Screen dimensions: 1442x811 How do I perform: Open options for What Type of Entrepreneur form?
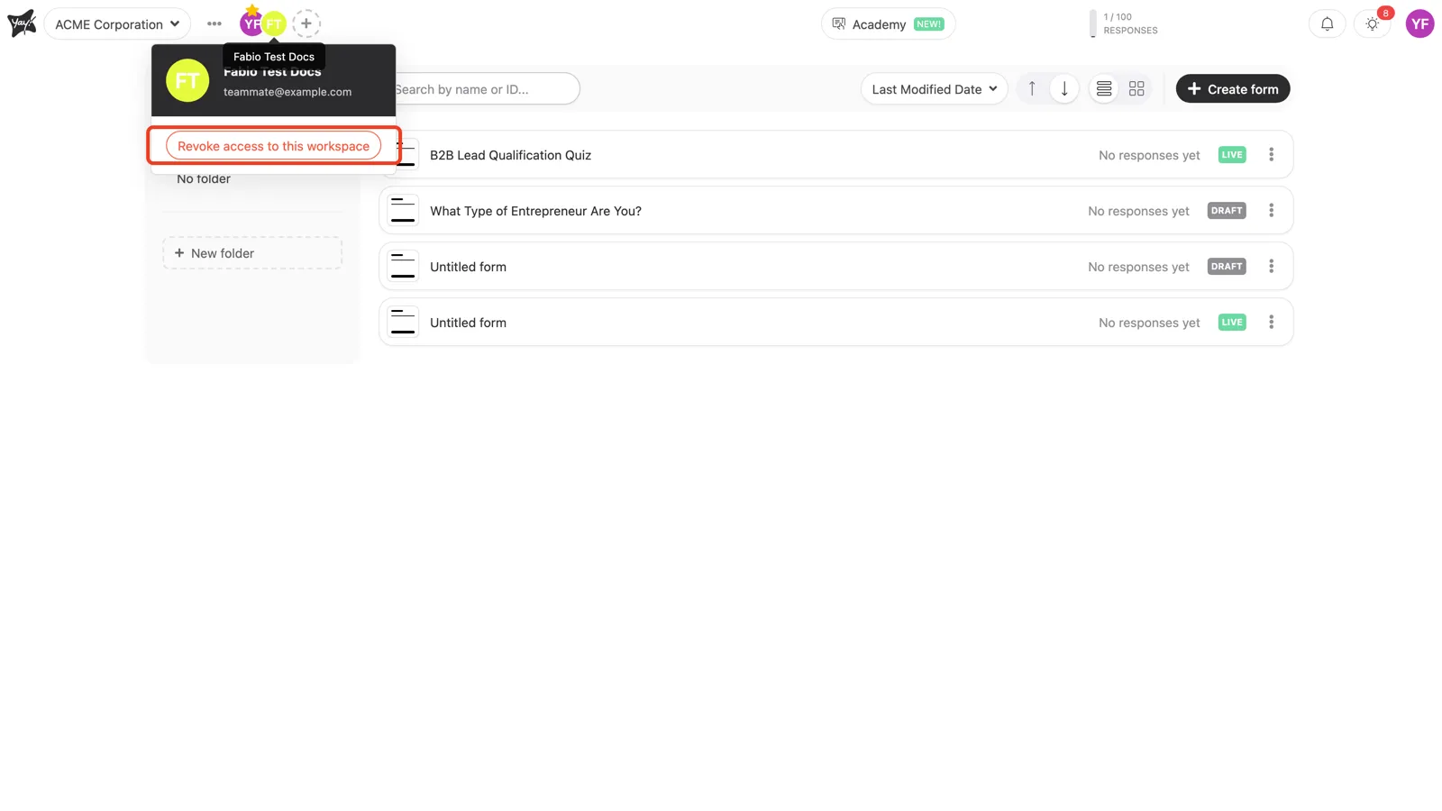1271,211
